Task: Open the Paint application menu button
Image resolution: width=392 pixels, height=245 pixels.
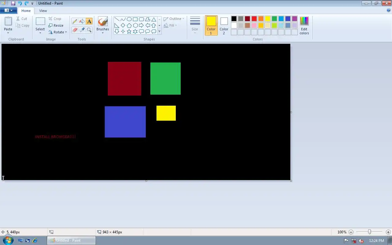Action: click(x=8, y=10)
